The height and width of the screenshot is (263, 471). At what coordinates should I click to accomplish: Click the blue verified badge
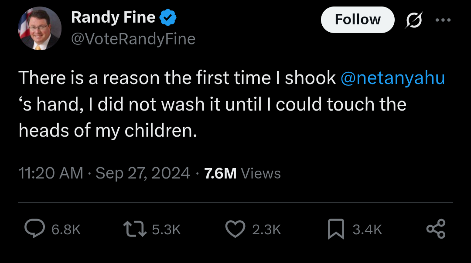click(167, 17)
